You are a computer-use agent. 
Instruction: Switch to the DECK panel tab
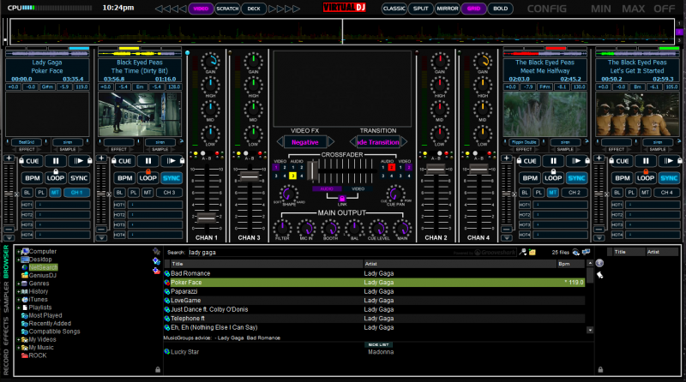coord(254,9)
